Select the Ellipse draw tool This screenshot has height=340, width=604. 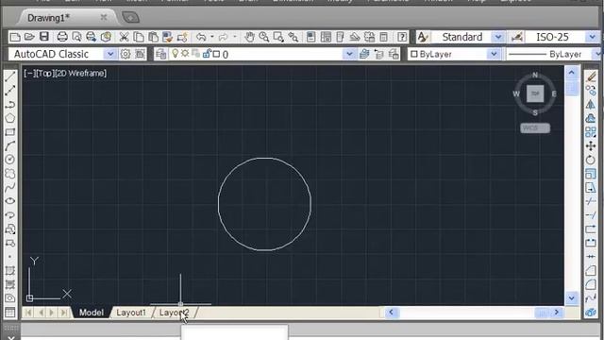coord(10,201)
